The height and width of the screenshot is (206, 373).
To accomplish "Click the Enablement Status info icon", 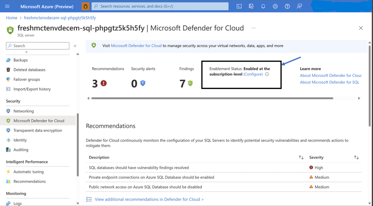I will click(267, 74).
